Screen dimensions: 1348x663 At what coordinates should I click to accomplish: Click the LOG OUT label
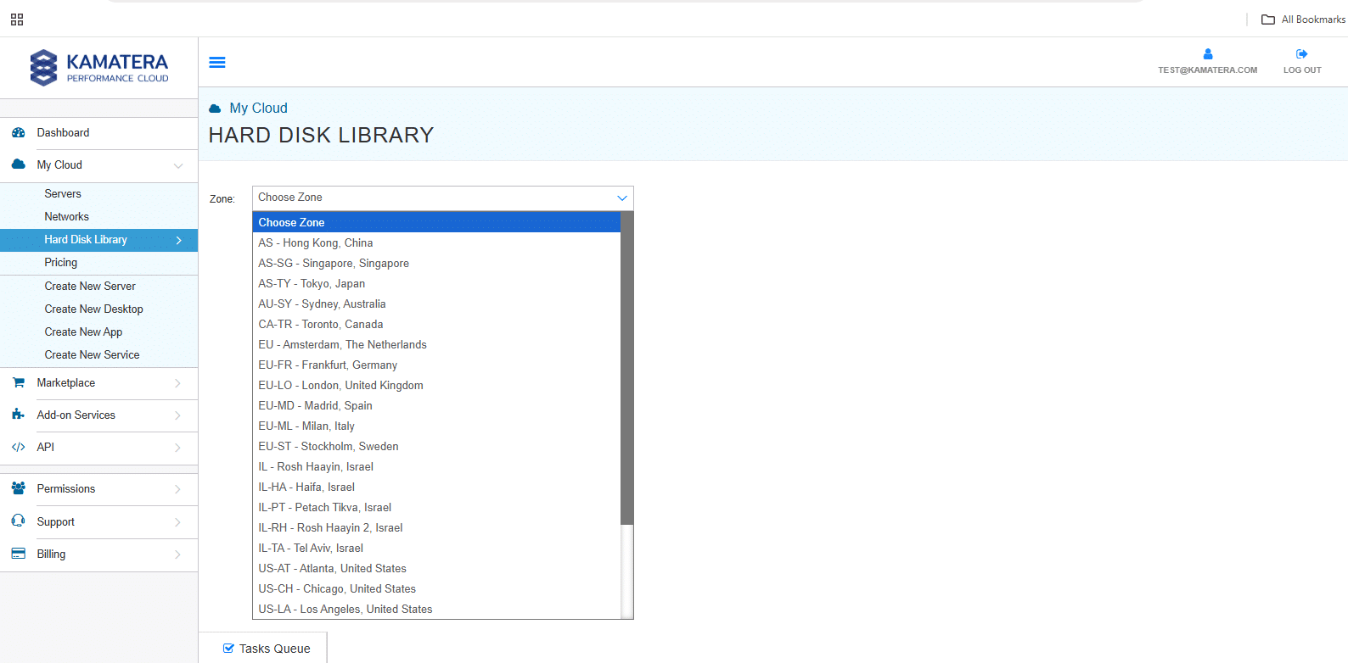tap(1302, 70)
